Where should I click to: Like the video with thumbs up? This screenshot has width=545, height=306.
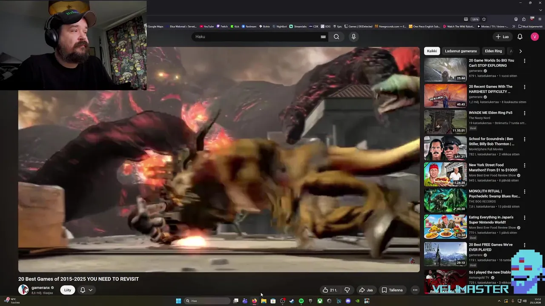pos(330,290)
